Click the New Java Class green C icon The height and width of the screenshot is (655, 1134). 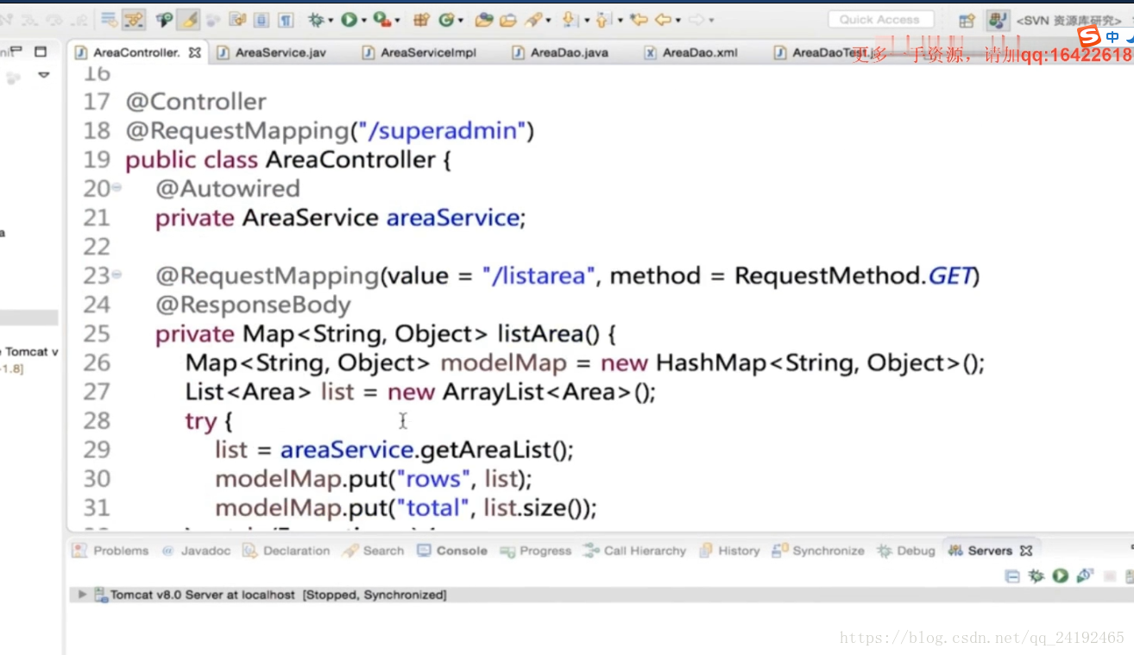pyautogui.click(x=446, y=19)
